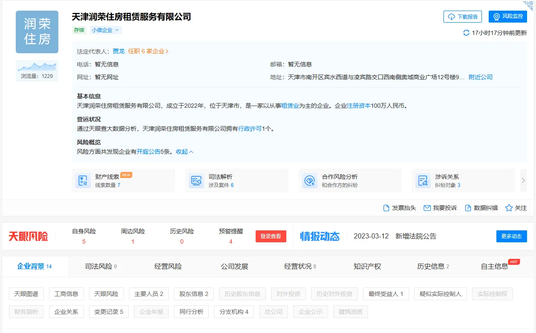Switch to the 经营状况 tab
Screen dimensions: 536x333
click(x=300, y=267)
